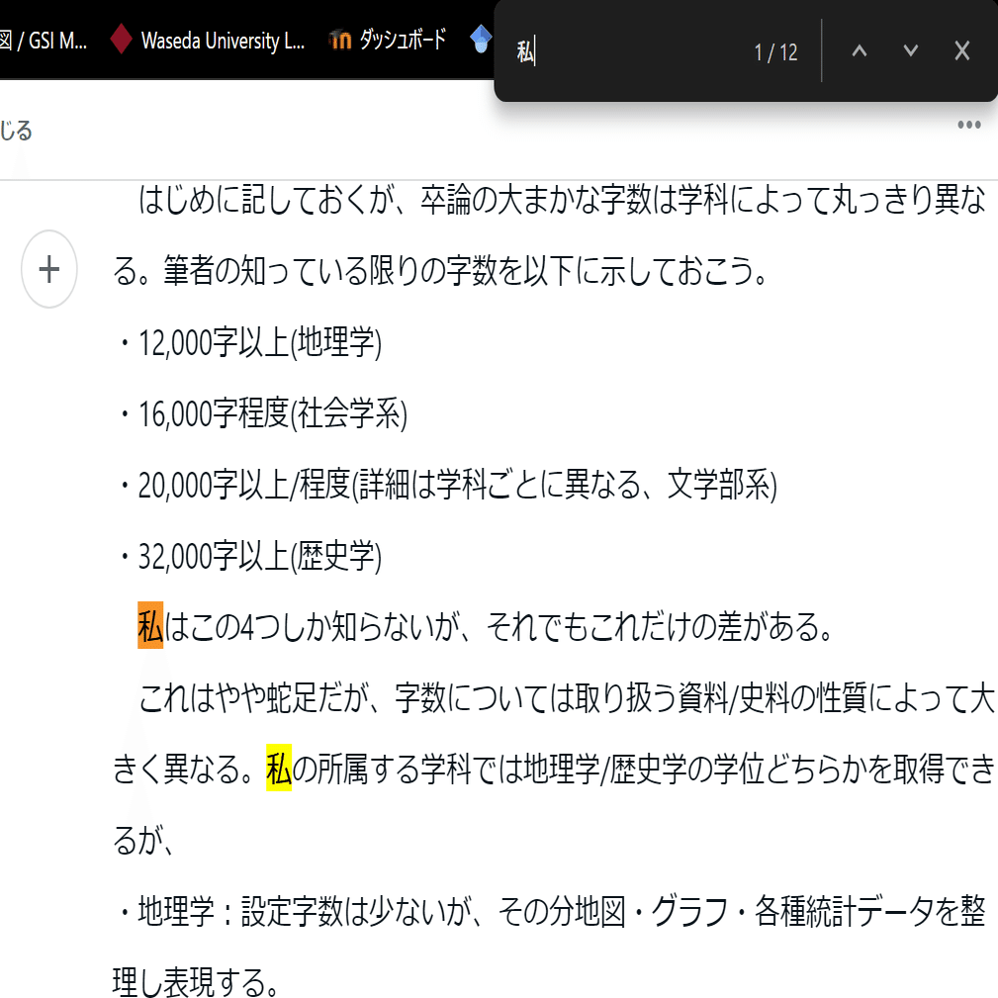Dismiss the find-in-page bar with X
This screenshot has height=998, width=998.
(x=960, y=49)
